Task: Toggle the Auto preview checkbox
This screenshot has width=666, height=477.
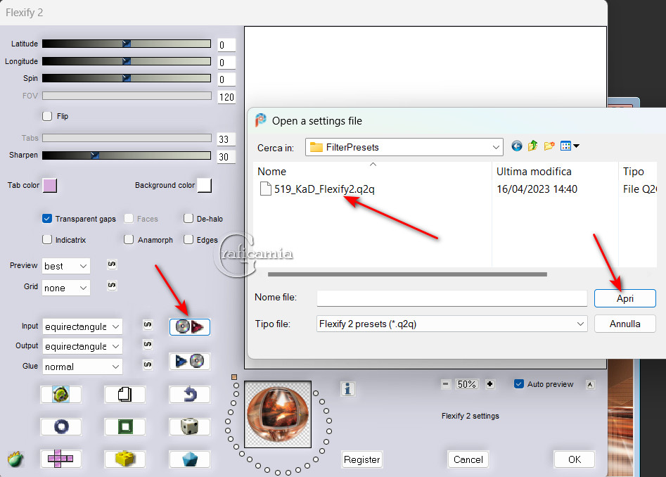Action: click(518, 384)
